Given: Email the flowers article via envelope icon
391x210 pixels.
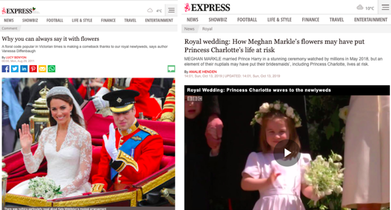Looking at the screenshot, I should (42, 69).
